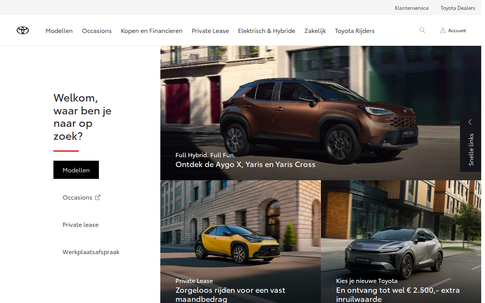Open the Toyota Rijders menu
Image resolution: width=485 pixels, height=303 pixels.
tap(355, 31)
